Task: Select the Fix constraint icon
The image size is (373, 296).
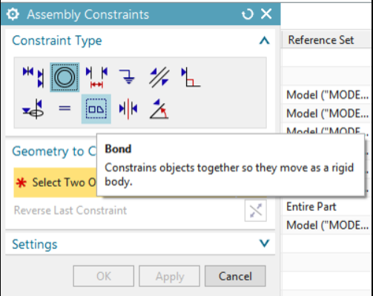Action: point(128,77)
